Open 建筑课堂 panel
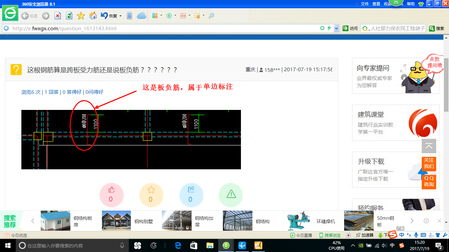 pyautogui.click(x=396, y=123)
